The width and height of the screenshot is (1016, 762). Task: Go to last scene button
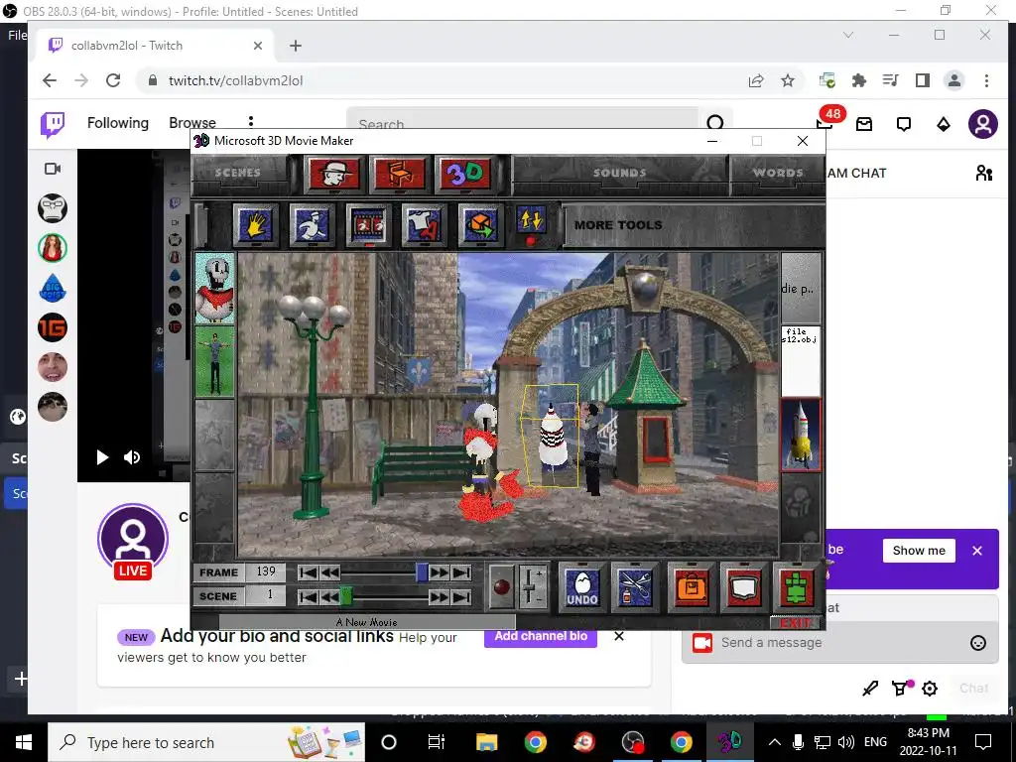point(461,596)
